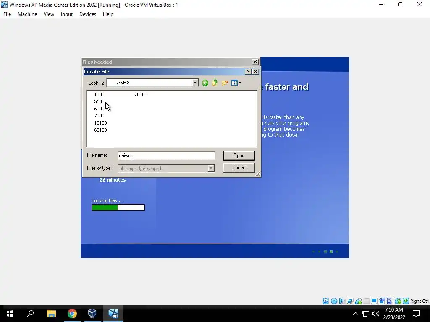Select the 60100 folder
The height and width of the screenshot is (322, 430).
100,130
